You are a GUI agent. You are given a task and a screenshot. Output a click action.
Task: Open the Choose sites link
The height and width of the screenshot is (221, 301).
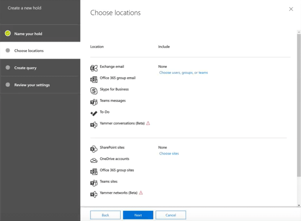[169, 153]
